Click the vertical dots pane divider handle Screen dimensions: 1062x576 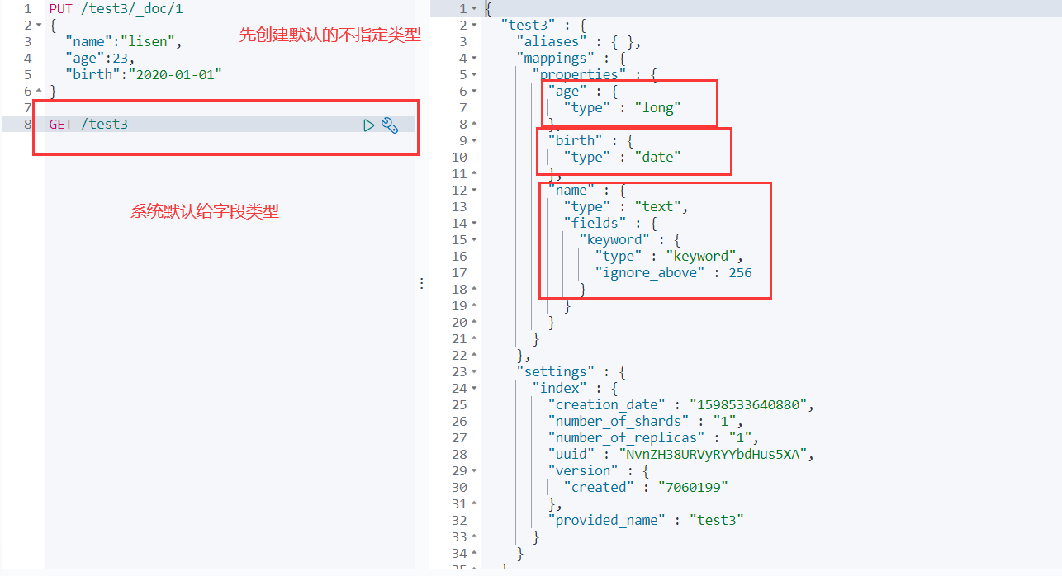tap(421, 283)
